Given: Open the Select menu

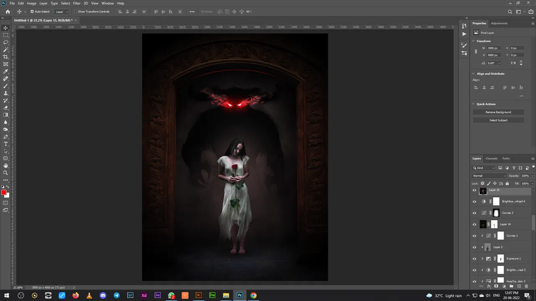Looking at the screenshot, I should pyautogui.click(x=65, y=3).
